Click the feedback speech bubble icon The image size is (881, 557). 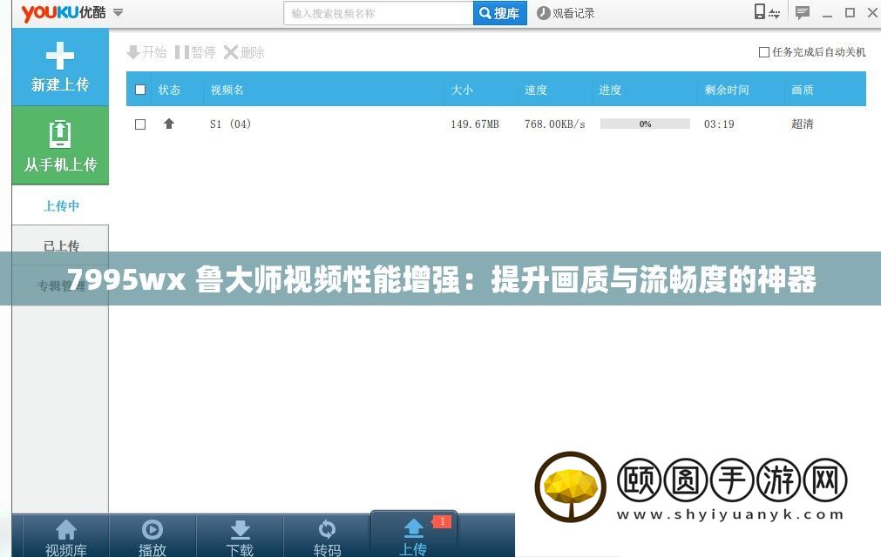[803, 12]
